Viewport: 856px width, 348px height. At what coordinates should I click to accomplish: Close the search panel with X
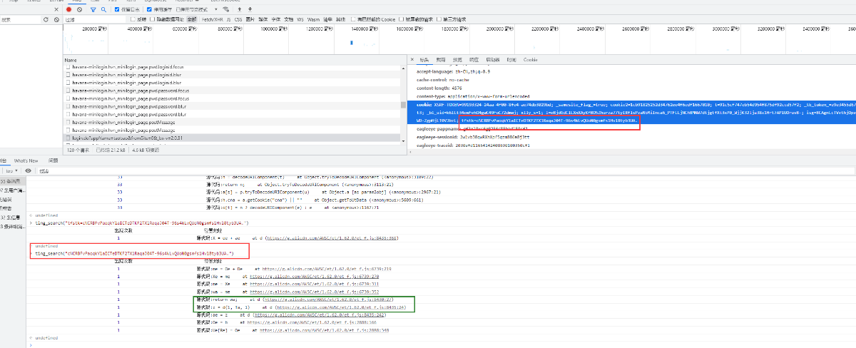coord(56,9)
